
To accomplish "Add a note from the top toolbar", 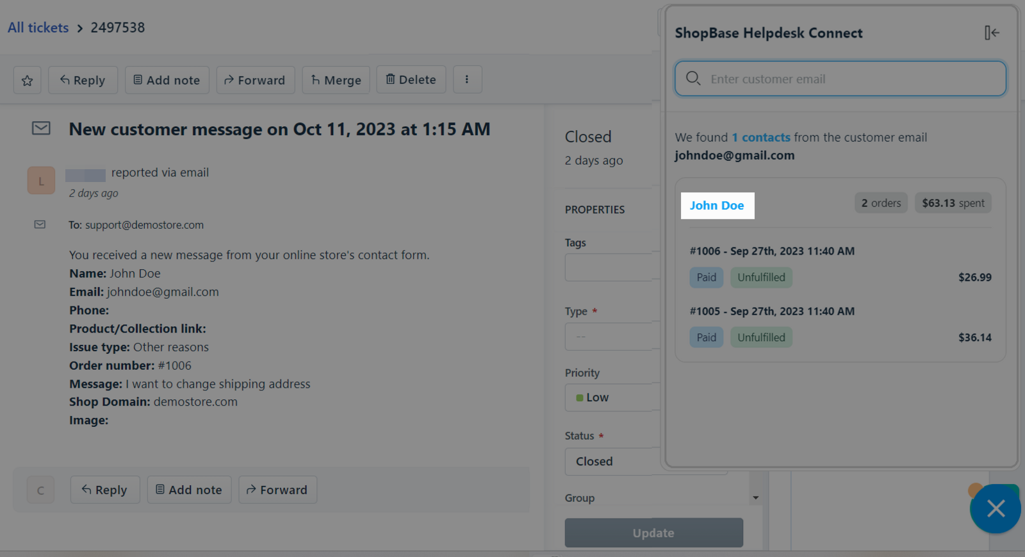I will click(167, 80).
